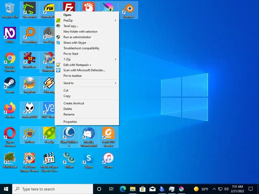Select the Glary Utilities 5 shortcut

[x=69, y=137]
